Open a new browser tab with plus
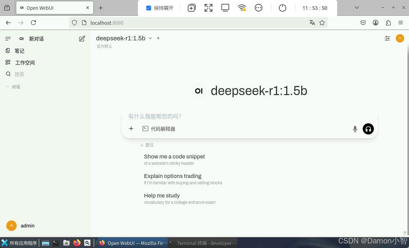 click(101, 8)
